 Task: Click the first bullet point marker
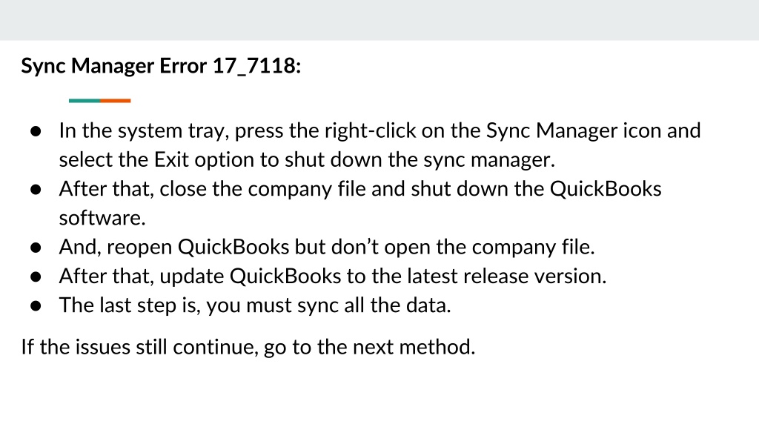pyautogui.click(x=36, y=131)
